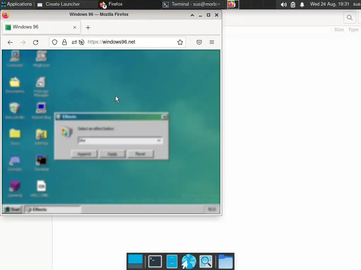Open the Home folder in the dock
Image resolution: width=361 pixels, height=270 pixels.
tap(225, 261)
